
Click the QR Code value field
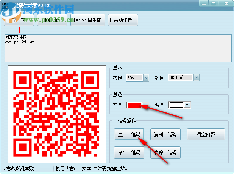tap(181, 77)
